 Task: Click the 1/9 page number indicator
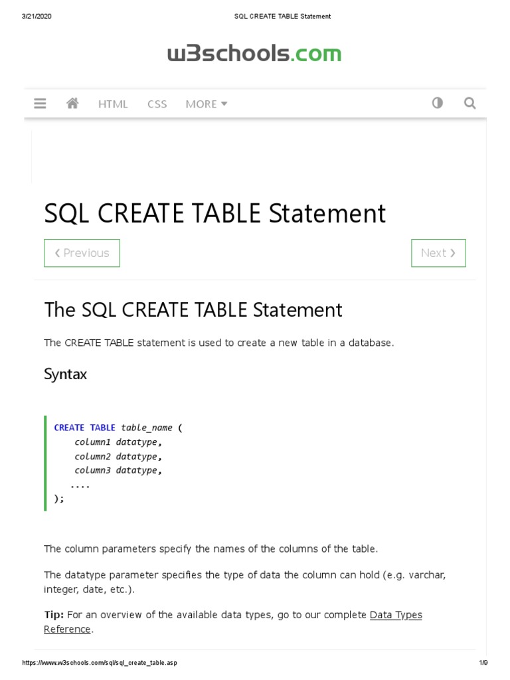pos(483,663)
